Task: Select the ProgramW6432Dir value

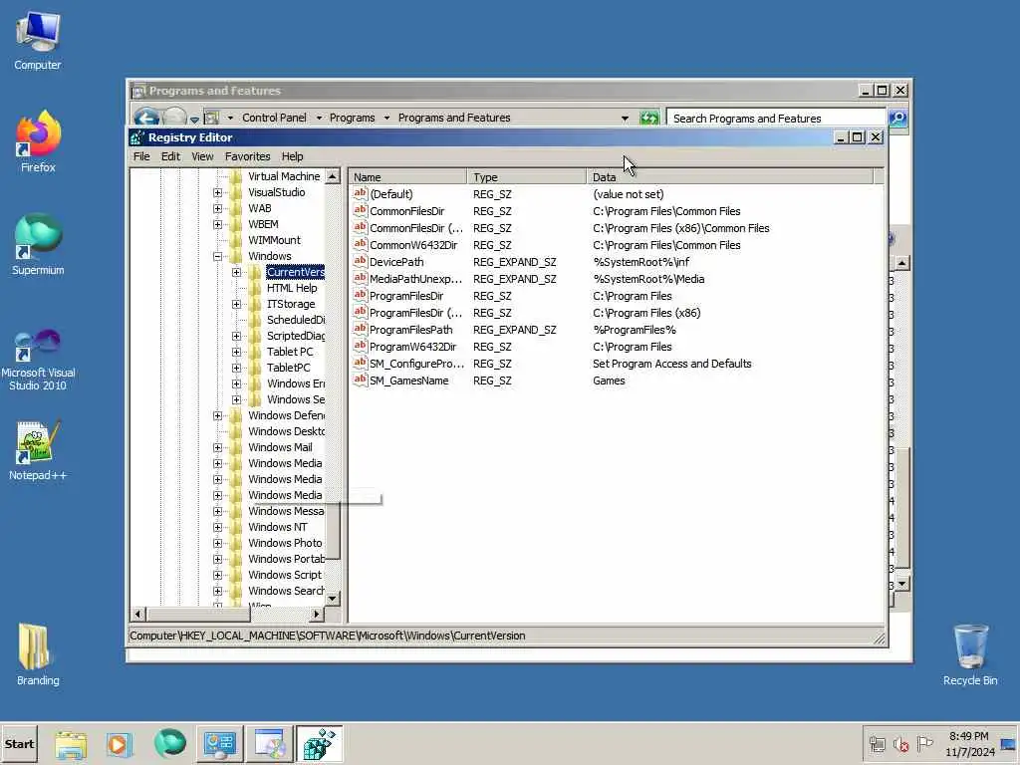Action: [412, 347]
